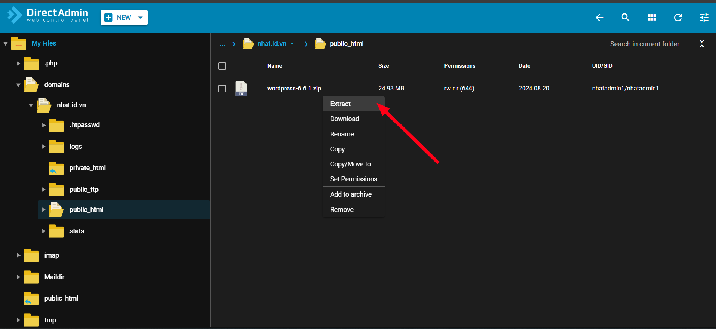
Task: Sort by the Name column header
Action: [x=275, y=66]
